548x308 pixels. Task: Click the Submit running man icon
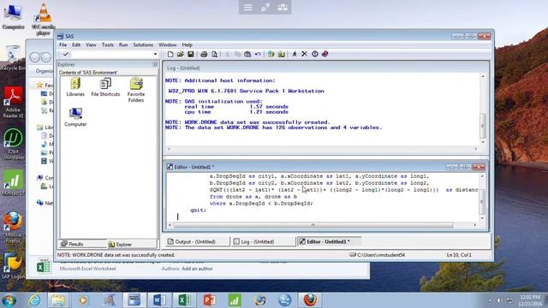(x=295, y=54)
